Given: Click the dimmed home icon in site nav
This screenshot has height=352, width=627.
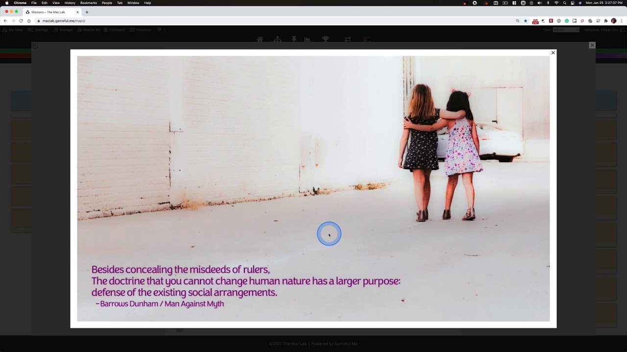Looking at the screenshot, I should click(x=260, y=39).
